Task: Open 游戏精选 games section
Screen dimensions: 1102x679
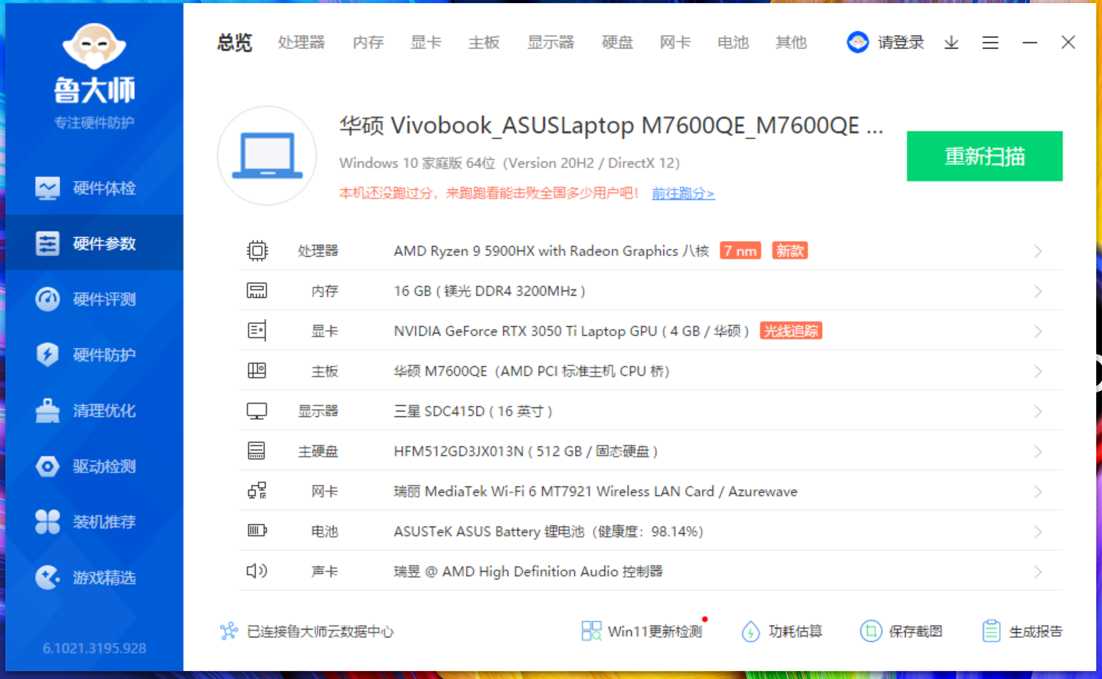Action: point(94,577)
